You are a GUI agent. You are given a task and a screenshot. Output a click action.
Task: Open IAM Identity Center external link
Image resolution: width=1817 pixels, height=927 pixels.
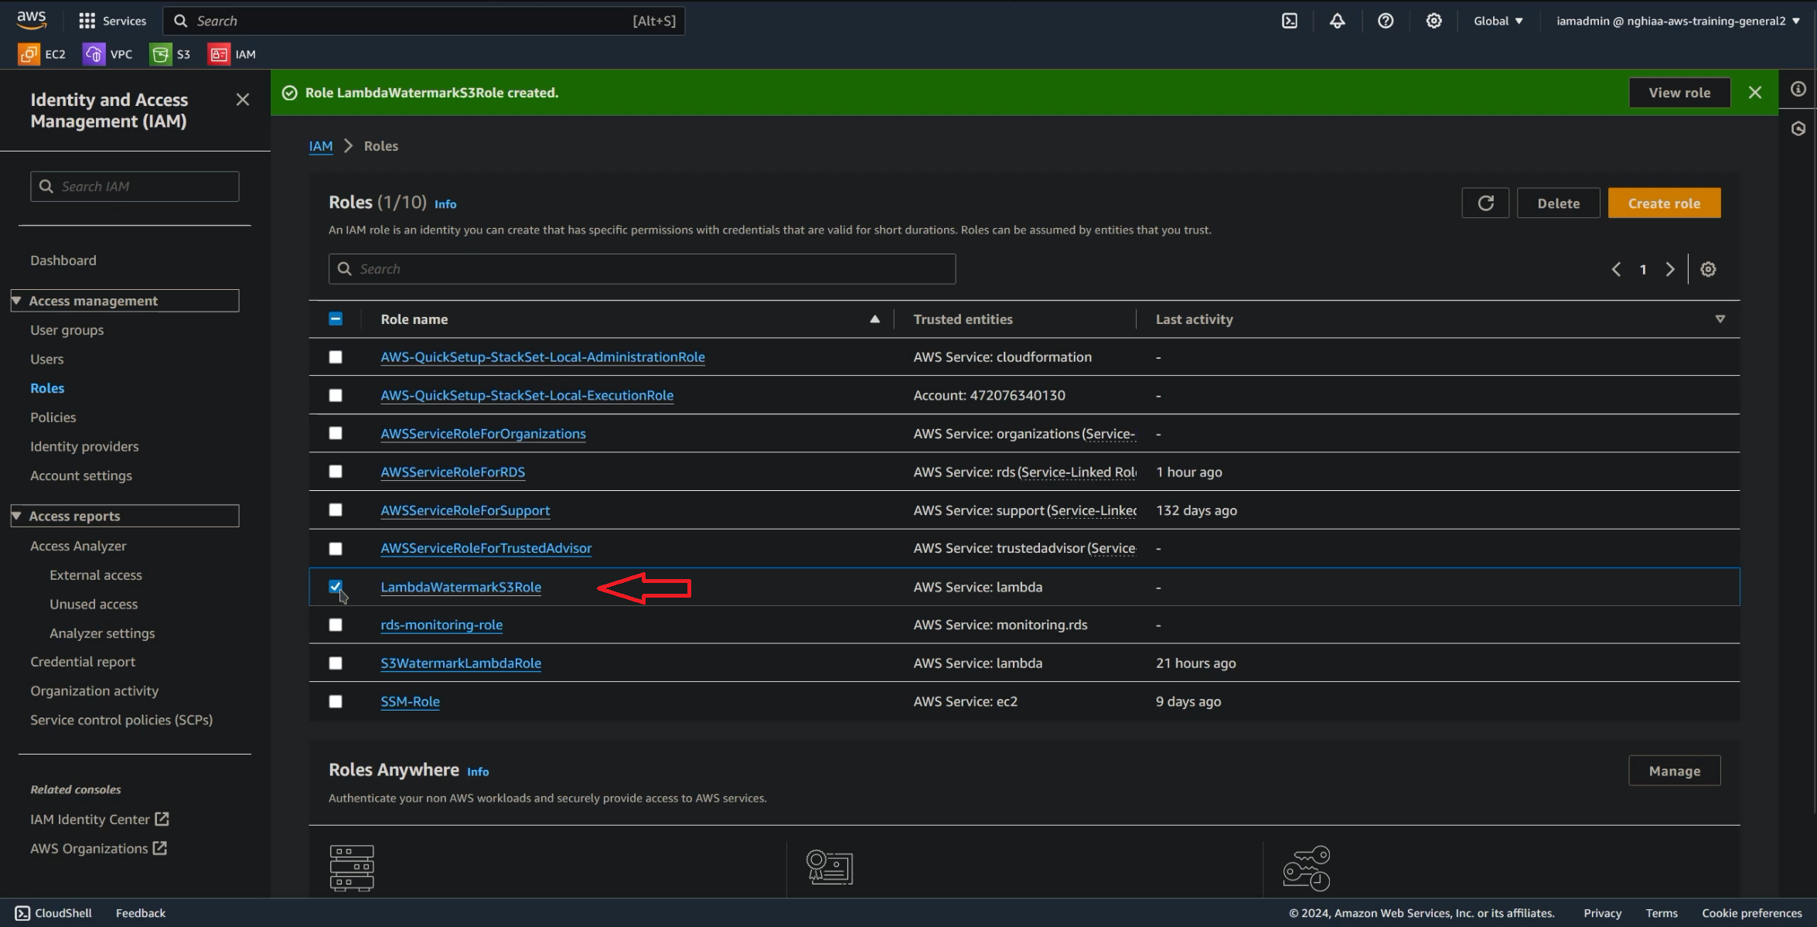pyautogui.click(x=99, y=820)
